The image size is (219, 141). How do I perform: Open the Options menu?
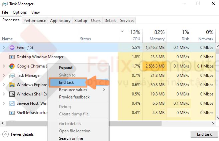point(20,12)
